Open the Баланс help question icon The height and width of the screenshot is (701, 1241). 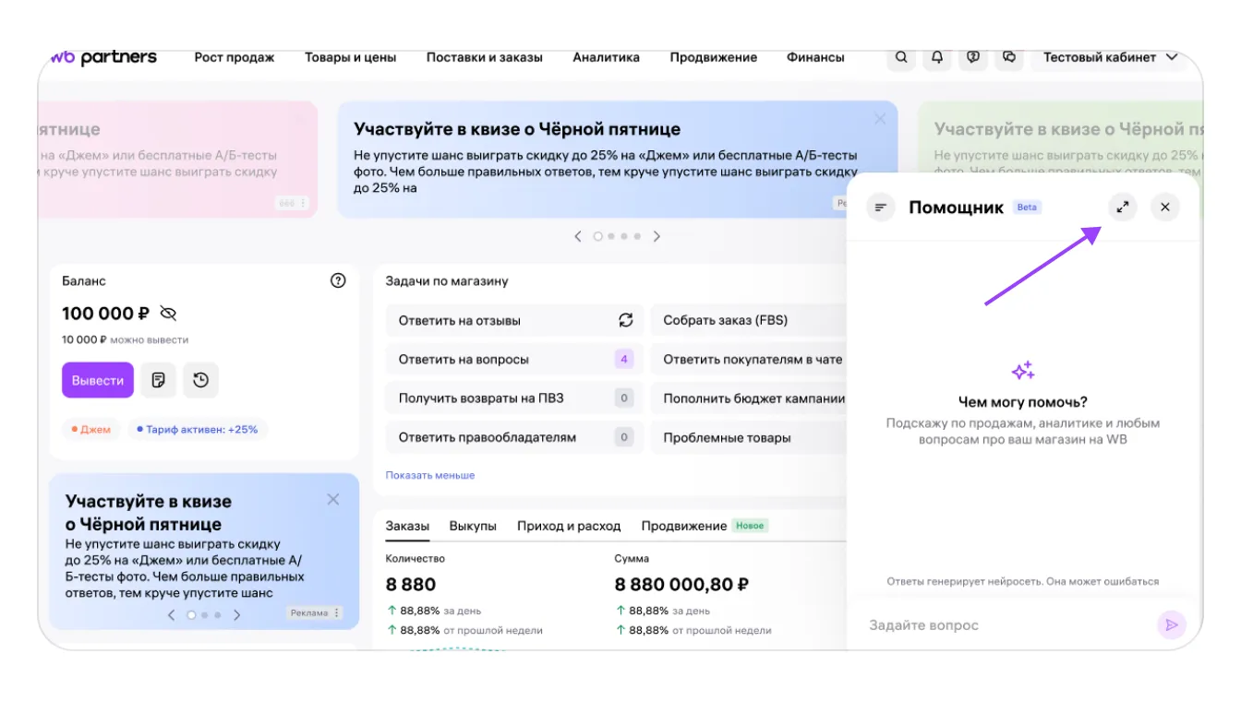pos(338,280)
